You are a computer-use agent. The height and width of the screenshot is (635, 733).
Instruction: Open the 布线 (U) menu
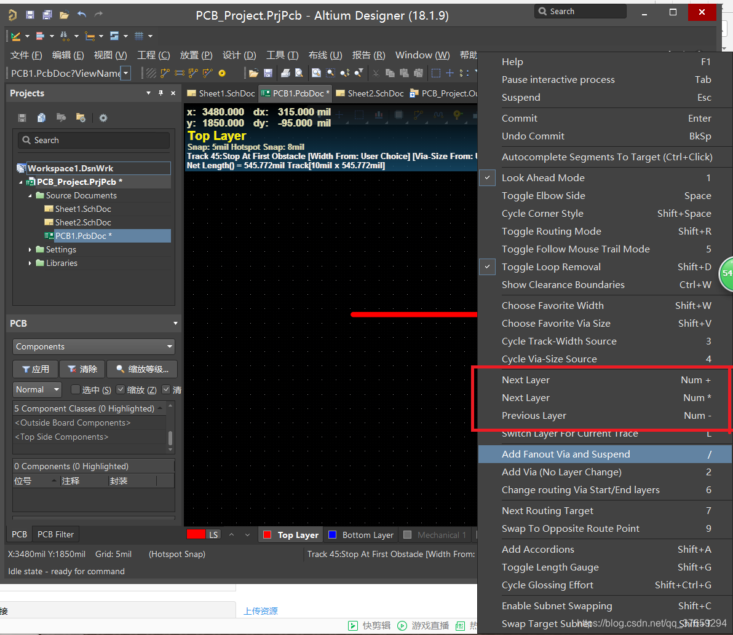(325, 55)
